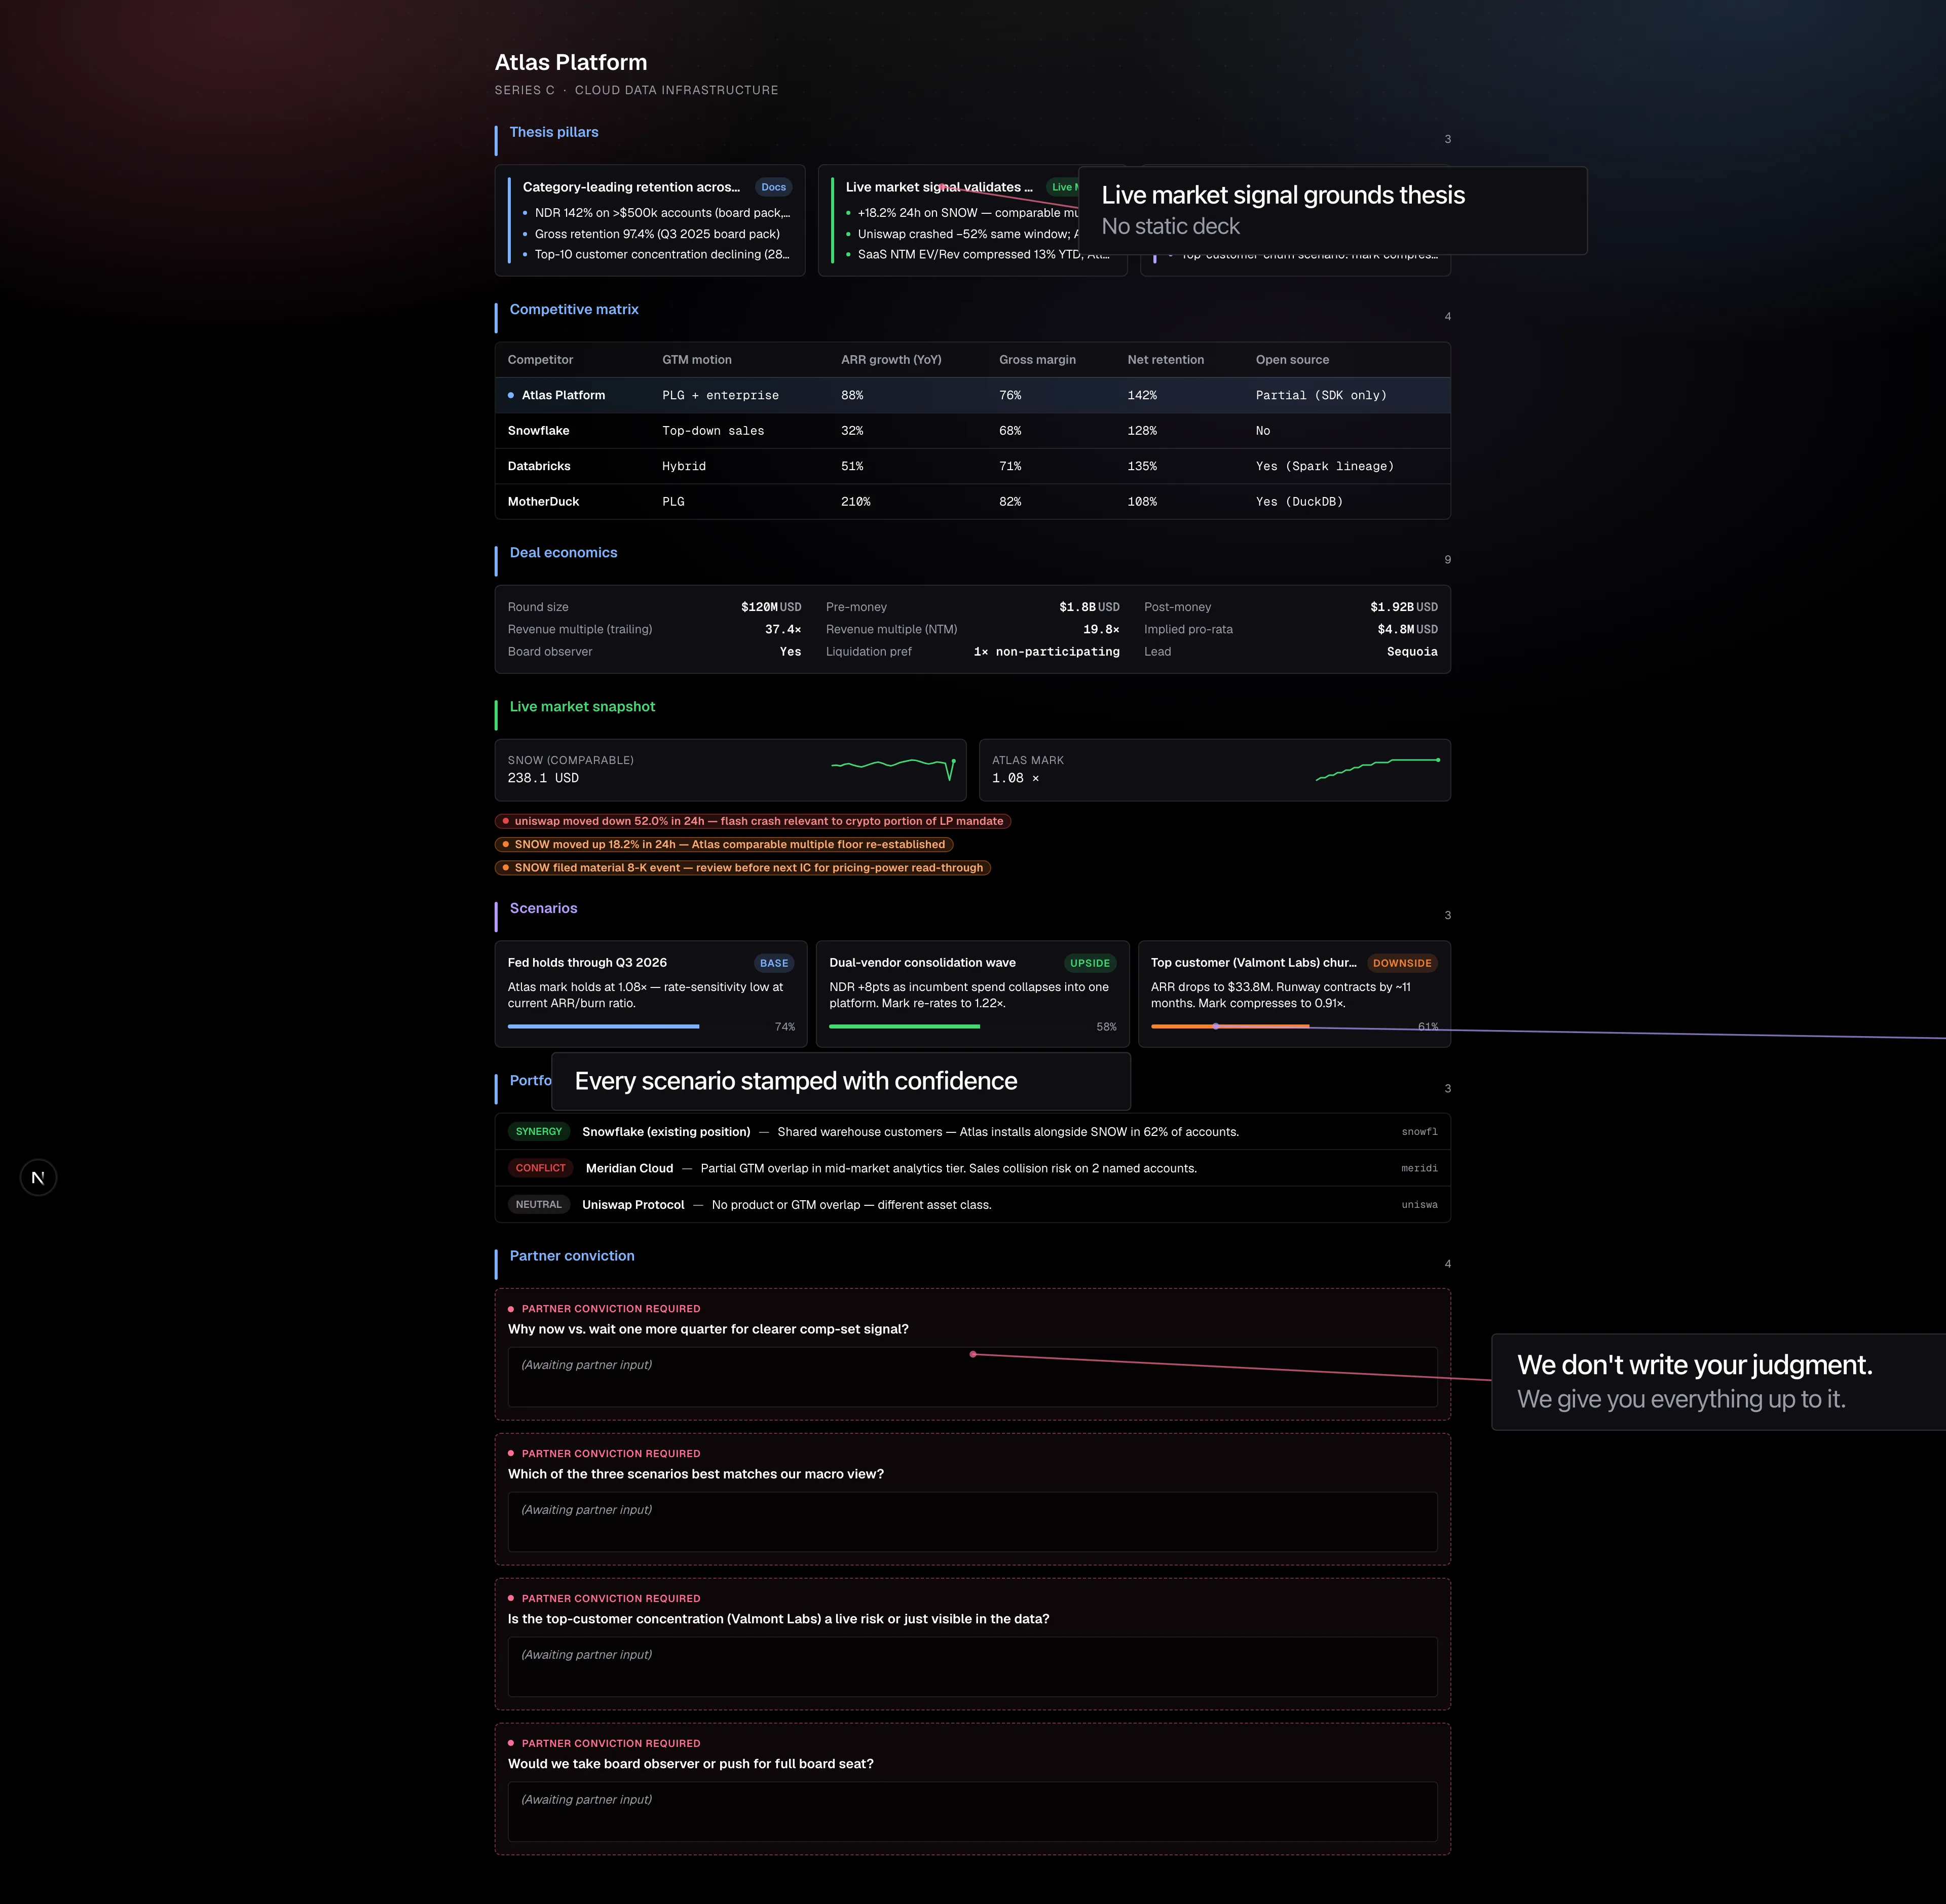Click the DOWNSIDE scenario badge

pyautogui.click(x=1402, y=963)
